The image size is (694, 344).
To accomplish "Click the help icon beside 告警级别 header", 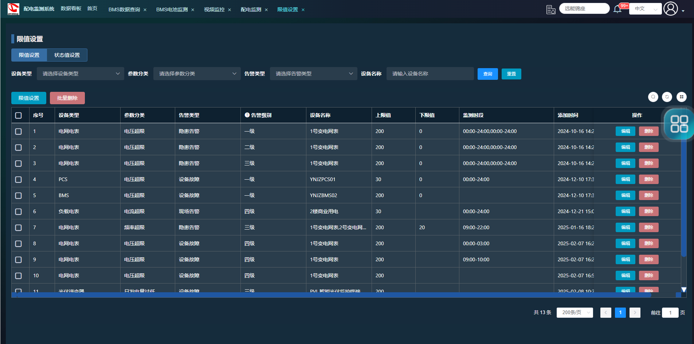I will coord(247,115).
